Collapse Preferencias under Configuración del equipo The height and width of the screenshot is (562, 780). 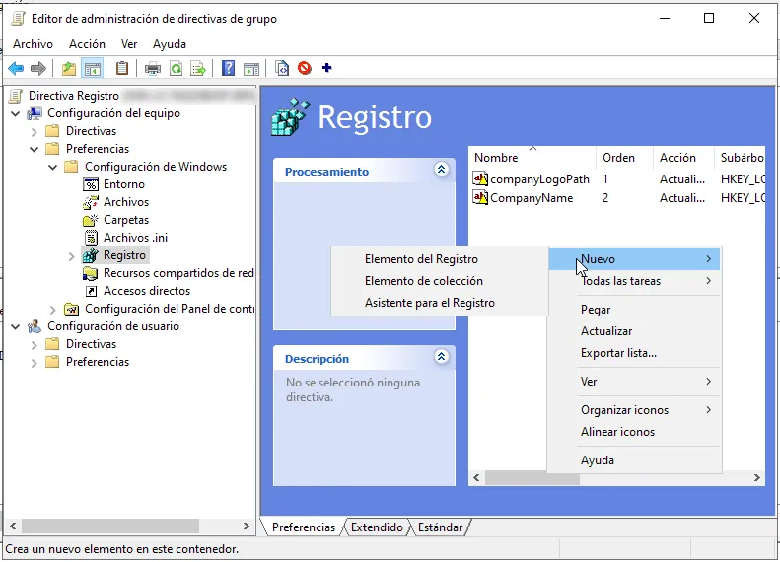34,149
